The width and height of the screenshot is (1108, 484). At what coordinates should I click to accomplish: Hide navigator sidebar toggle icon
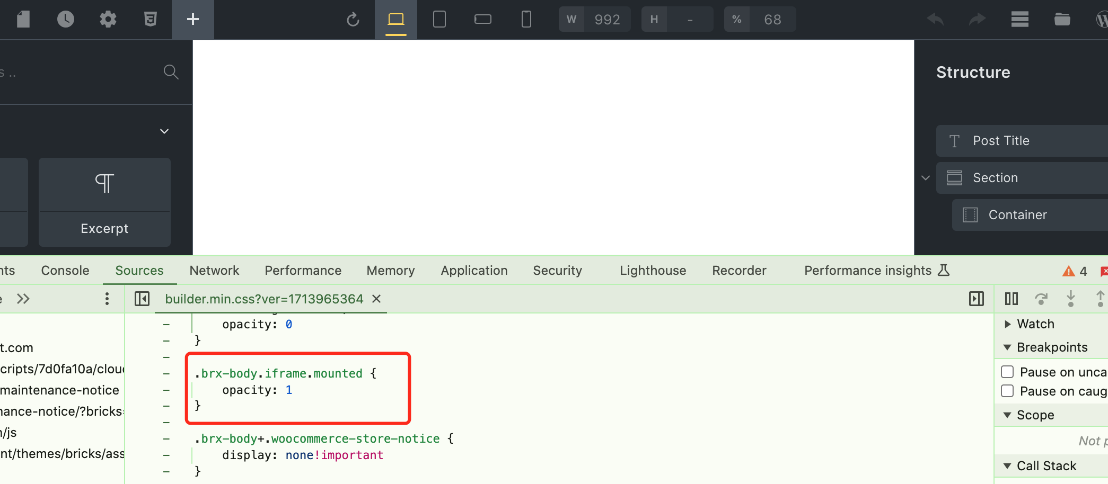click(142, 299)
